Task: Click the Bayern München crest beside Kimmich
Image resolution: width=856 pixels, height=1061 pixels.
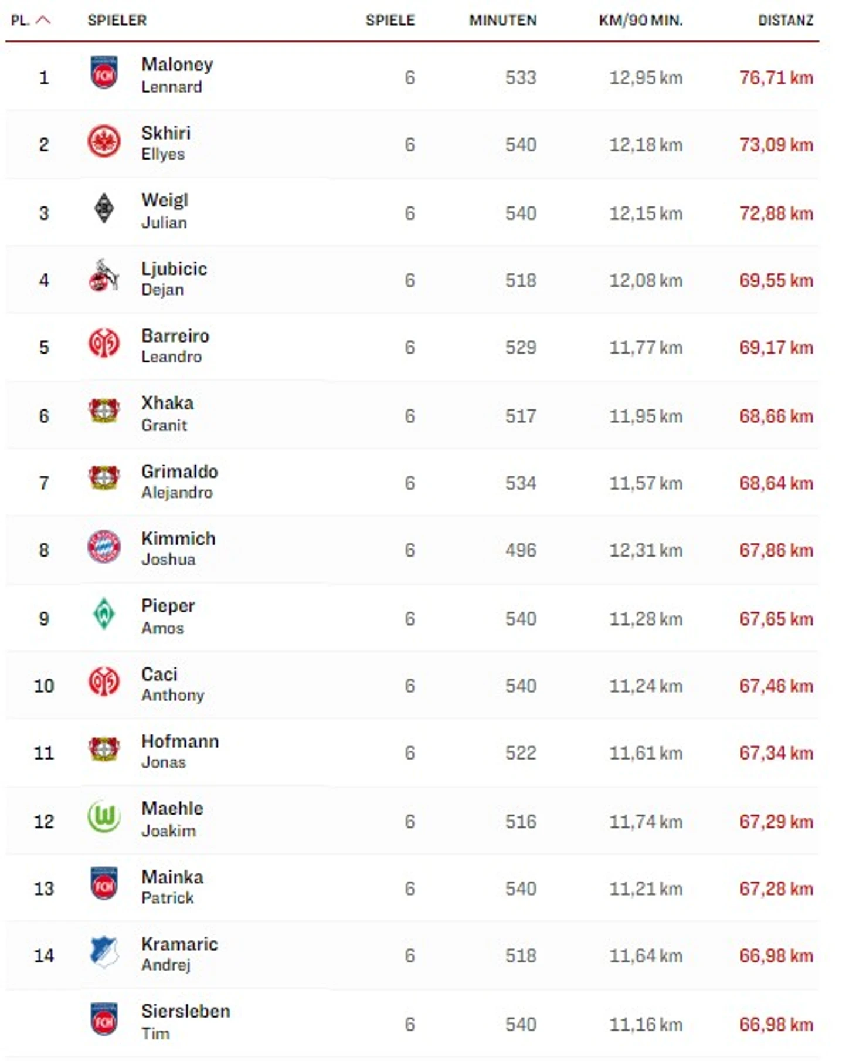Action: pos(104,547)
